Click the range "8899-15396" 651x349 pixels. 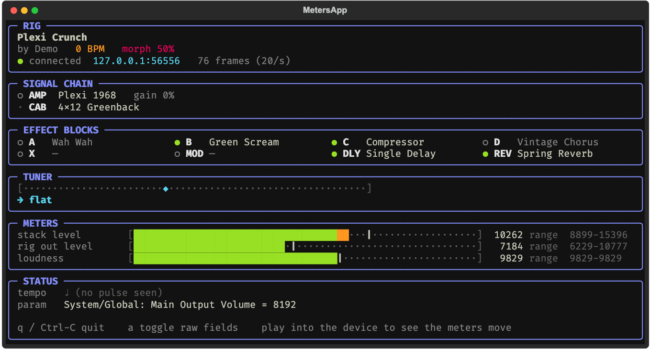(x=598, y=235)
